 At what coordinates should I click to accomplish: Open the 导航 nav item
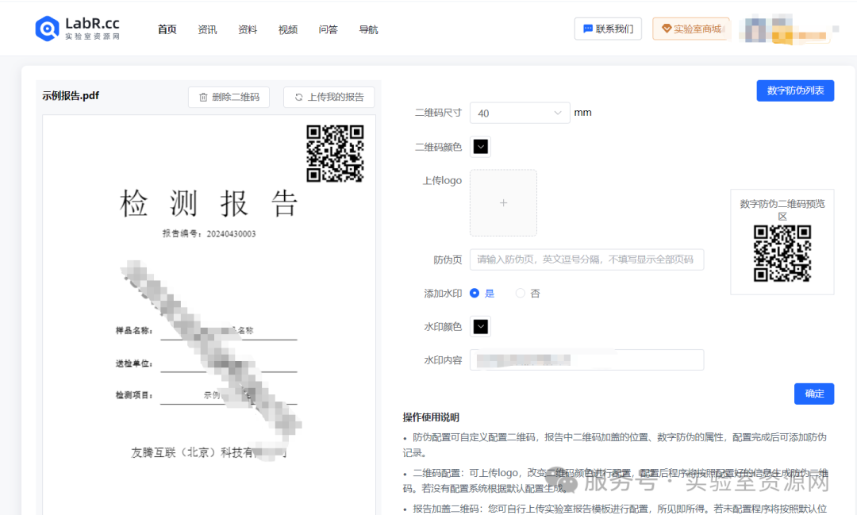pyautogui.click(x=368, y=29)
